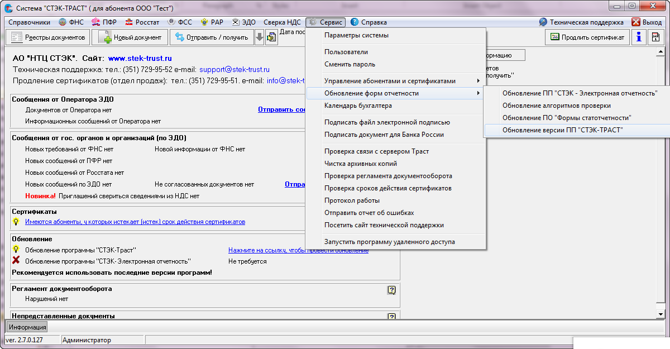This screenshot has height=349, width=670.
Task: Click the info@stek-t… sales email link
Action: [x=286, y=80]
